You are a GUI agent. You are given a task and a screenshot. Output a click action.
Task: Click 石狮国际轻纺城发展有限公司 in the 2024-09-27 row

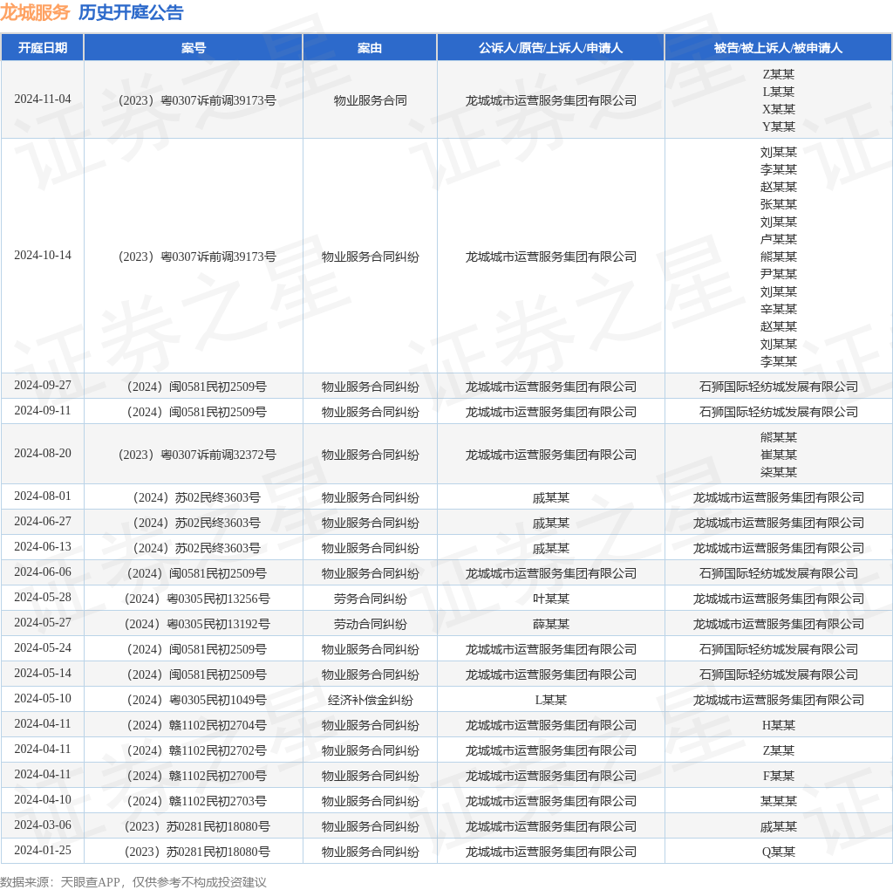(779, 387)
